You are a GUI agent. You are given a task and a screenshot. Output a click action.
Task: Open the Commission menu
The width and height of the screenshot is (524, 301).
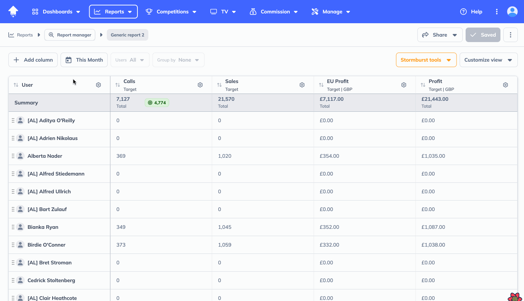(x=274, y=12)
